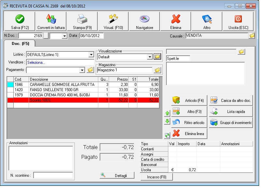Open Visual. (F10) magic wand button

click(113, 21)
